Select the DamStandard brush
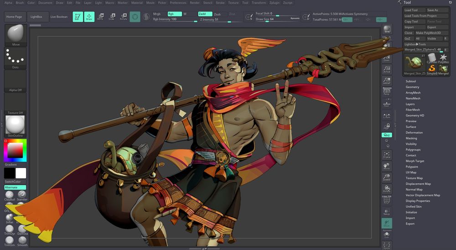Image resolution: width=456 pixels, height=250 pixels. point(22,230)
